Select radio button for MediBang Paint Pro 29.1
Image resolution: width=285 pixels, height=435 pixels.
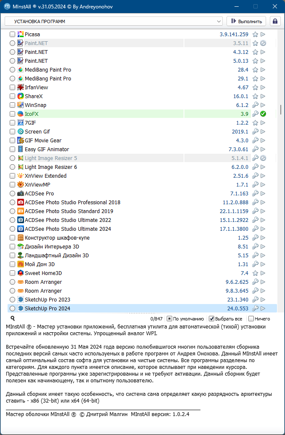click(12, 78)
